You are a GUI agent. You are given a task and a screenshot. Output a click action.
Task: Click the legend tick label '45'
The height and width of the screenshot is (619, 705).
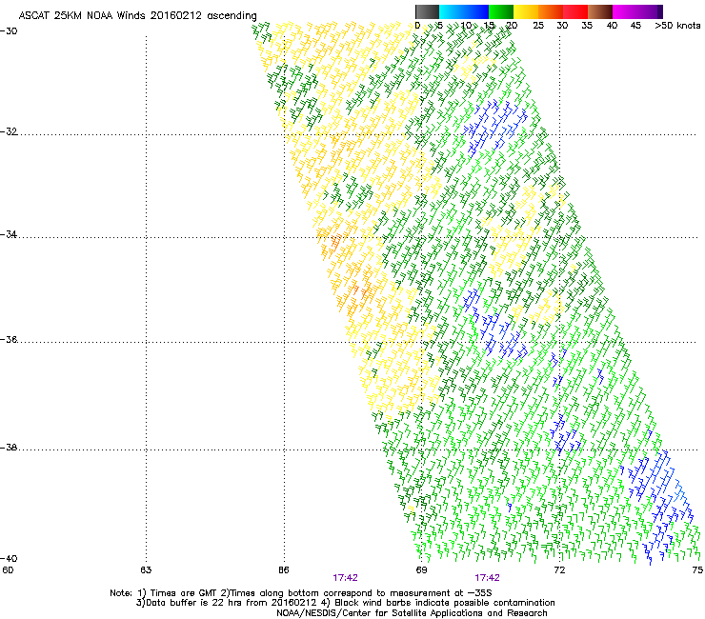(635, 26)
